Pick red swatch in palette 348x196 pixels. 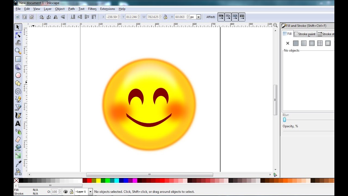point(89,180)
